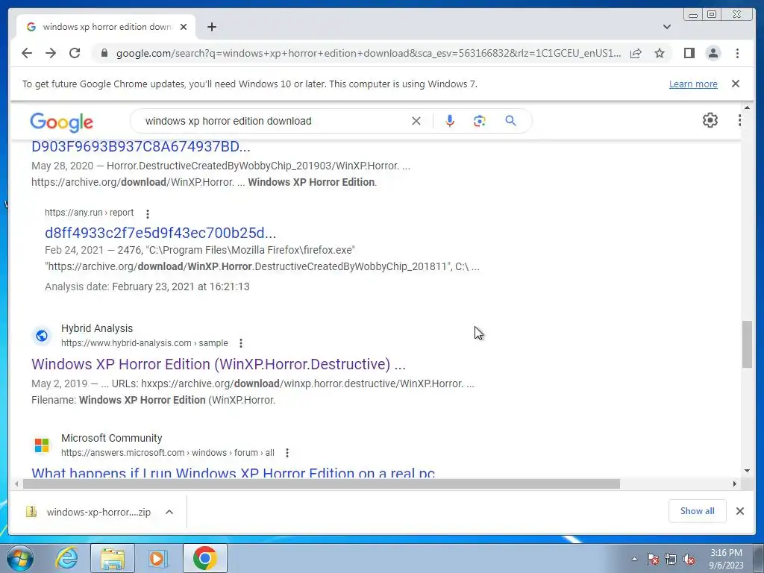
Task: Clear the Google search box text
Action: [x=416, y=121]
